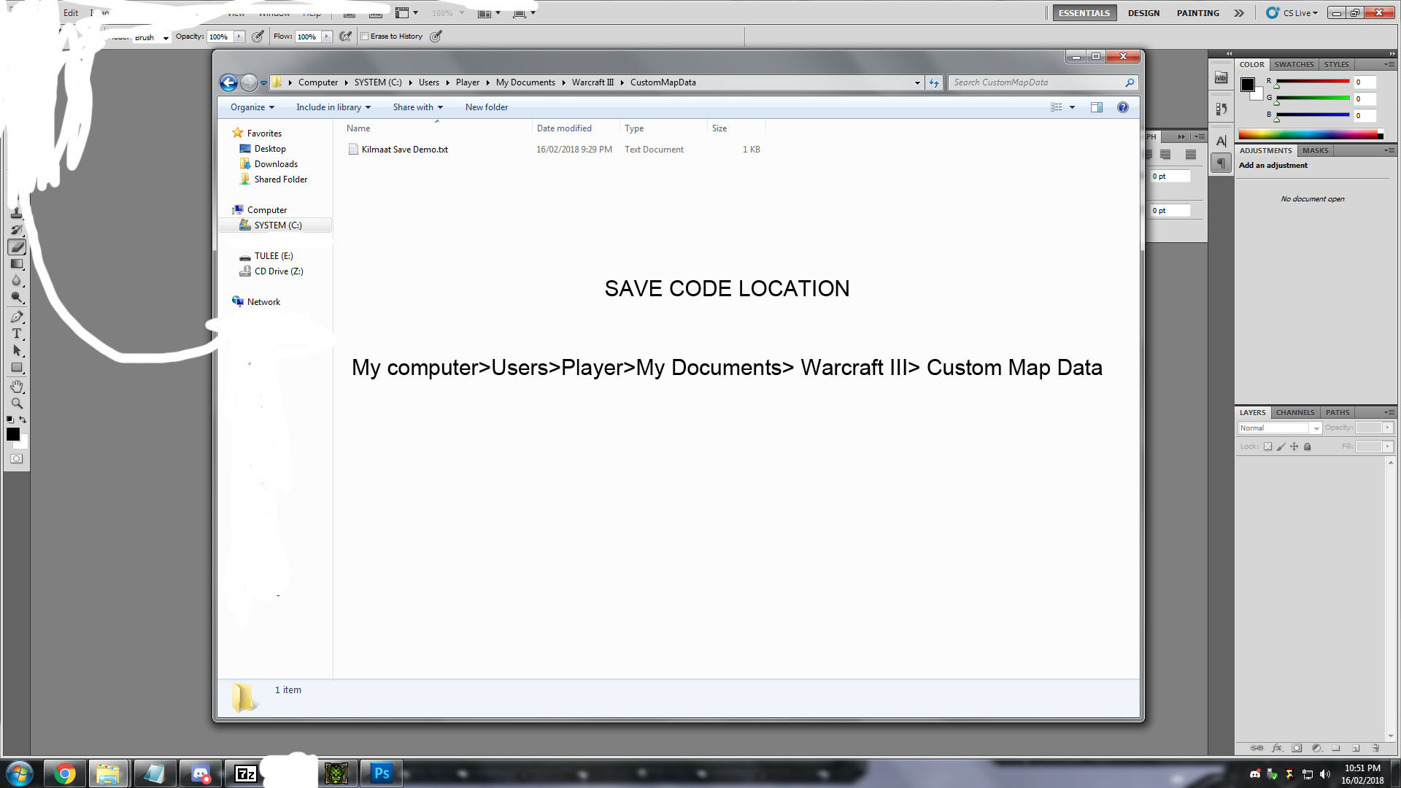The width and height of the screenshot is (1401, 788).
Task: Switch to the Masks tab
Action: [1315, 150]
